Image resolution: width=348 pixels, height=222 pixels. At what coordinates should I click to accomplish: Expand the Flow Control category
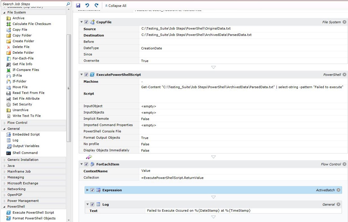click(17, 123)
